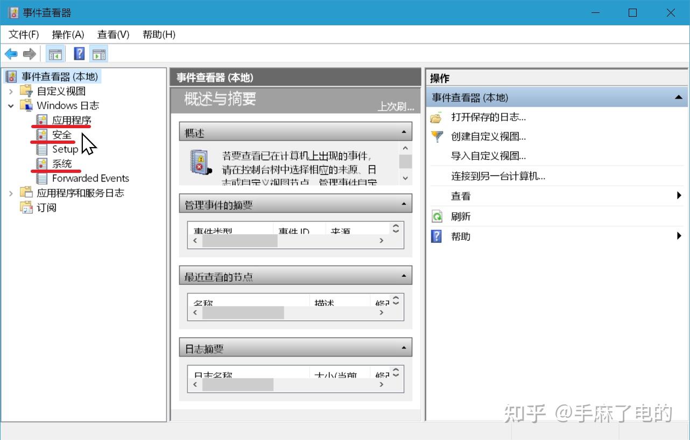Click right scroll arrow in 管理事件的摘要 table
This screenshot has width=690, height=440.
click(x=382, y=241)
